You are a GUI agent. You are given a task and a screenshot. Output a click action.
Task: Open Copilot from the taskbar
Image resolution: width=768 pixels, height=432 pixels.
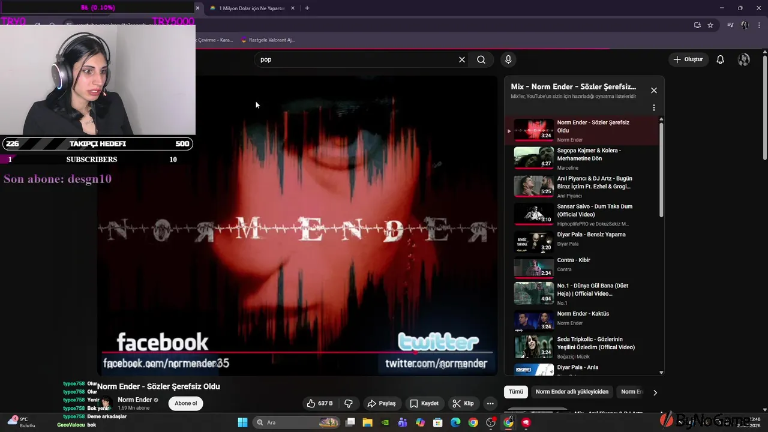click(420, 422)
